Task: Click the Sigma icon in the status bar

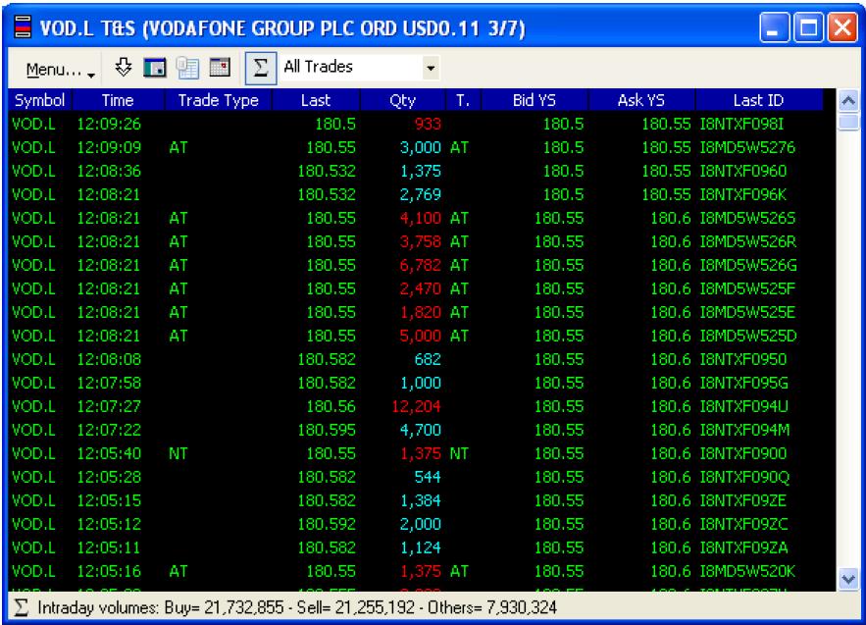Action: [20, 608]
